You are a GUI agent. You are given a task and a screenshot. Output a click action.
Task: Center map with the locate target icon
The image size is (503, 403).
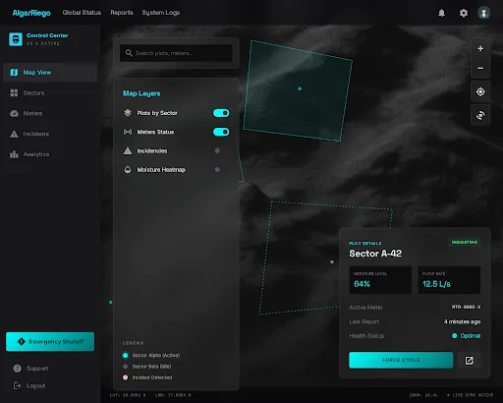click(480, 91)
